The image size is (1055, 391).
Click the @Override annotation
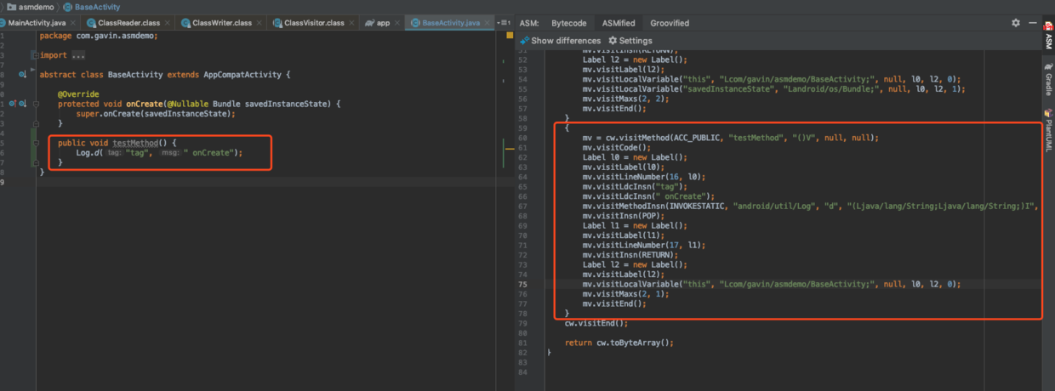78,94
